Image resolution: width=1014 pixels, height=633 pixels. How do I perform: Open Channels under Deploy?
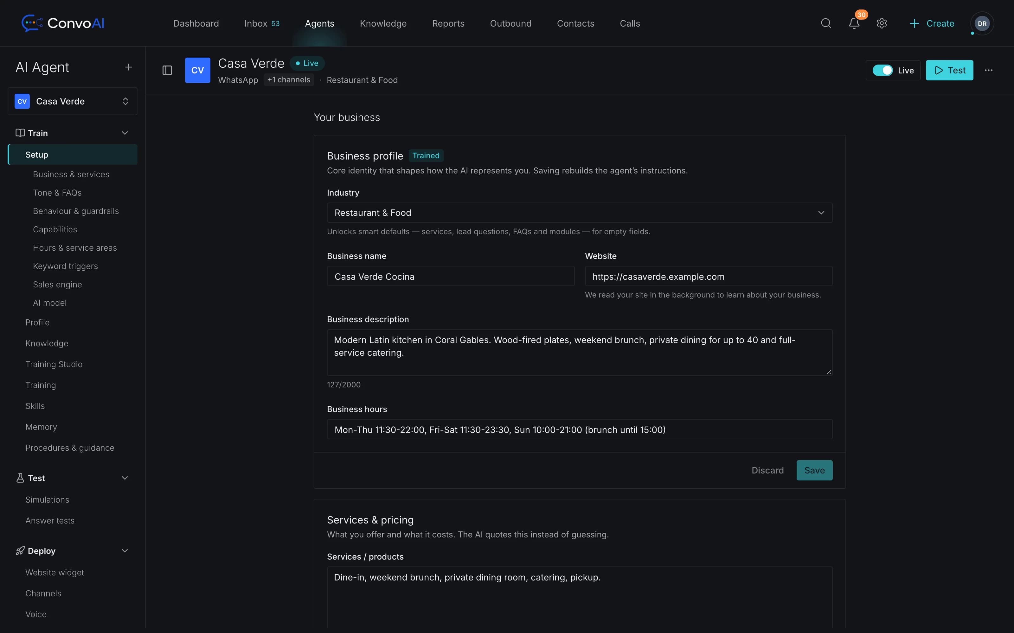click(43, 593)
